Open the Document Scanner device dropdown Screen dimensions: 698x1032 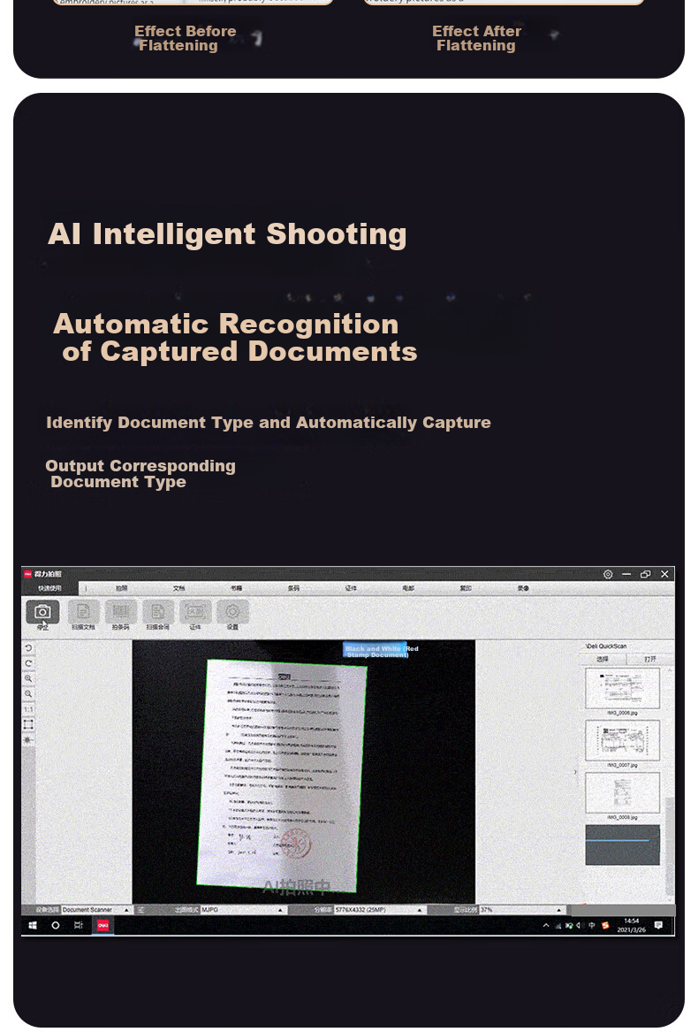coord(95,910)
